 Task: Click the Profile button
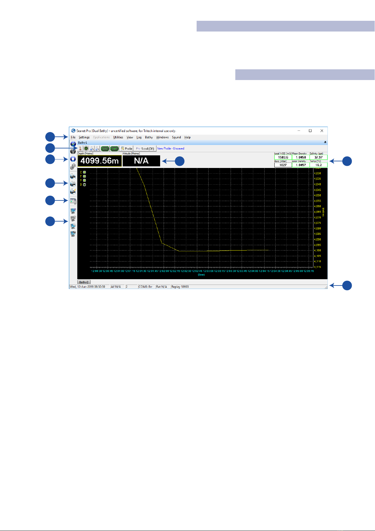(127, 148)
